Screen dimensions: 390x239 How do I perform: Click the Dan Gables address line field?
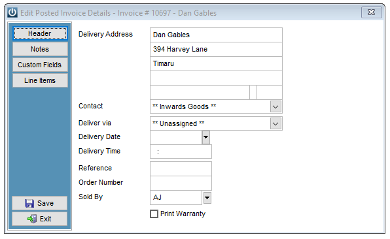216,35
